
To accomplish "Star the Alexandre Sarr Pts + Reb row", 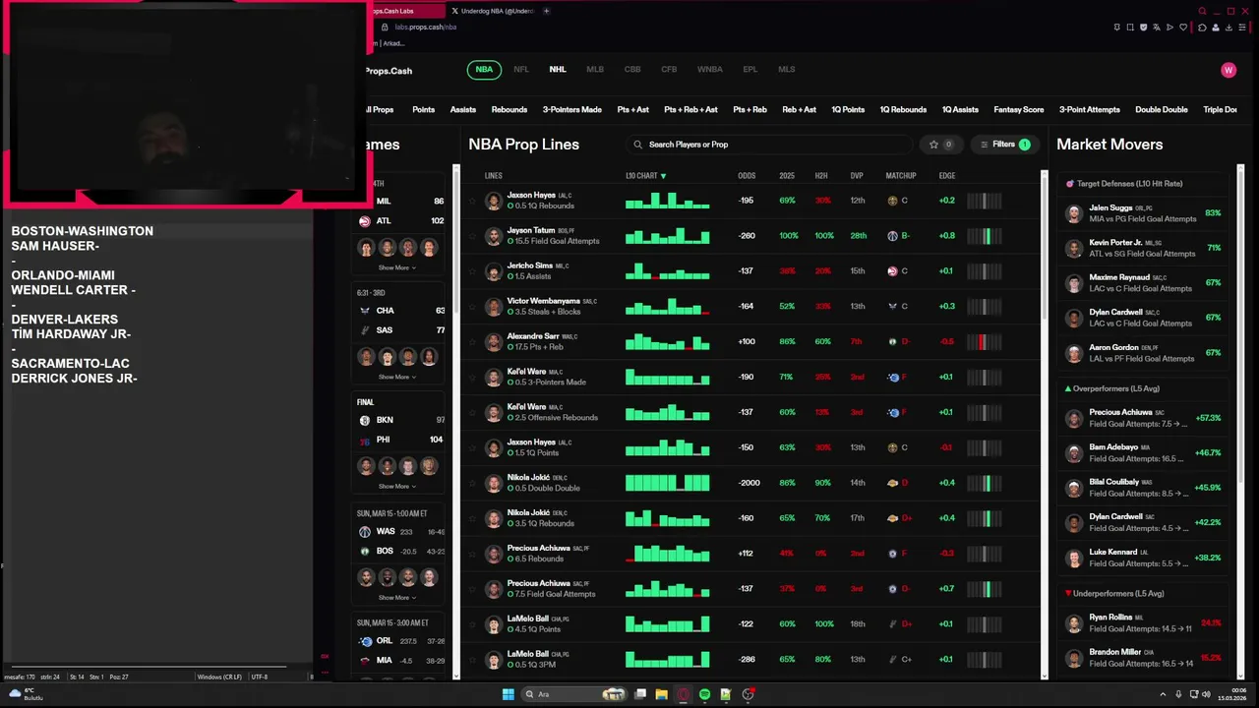I will point(472,342).
